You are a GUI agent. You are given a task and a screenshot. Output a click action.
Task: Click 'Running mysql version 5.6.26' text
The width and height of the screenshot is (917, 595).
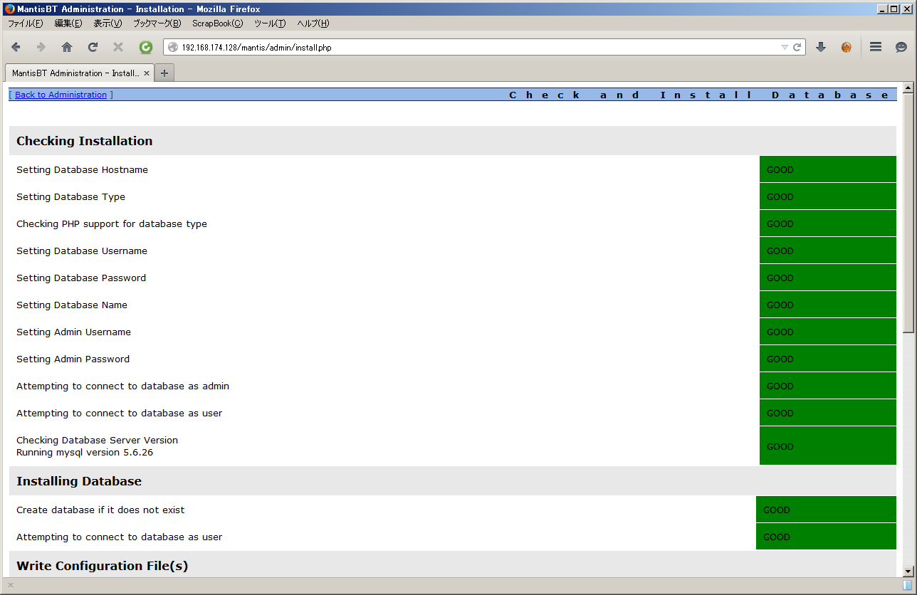pos(85,453)
